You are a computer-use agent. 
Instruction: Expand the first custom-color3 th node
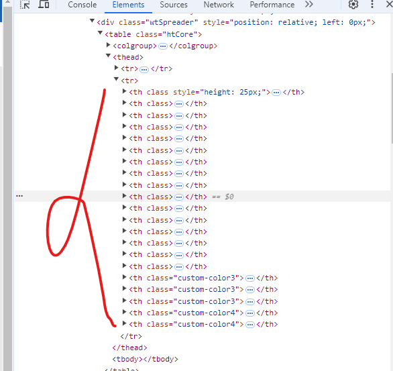tap(124, 277)
